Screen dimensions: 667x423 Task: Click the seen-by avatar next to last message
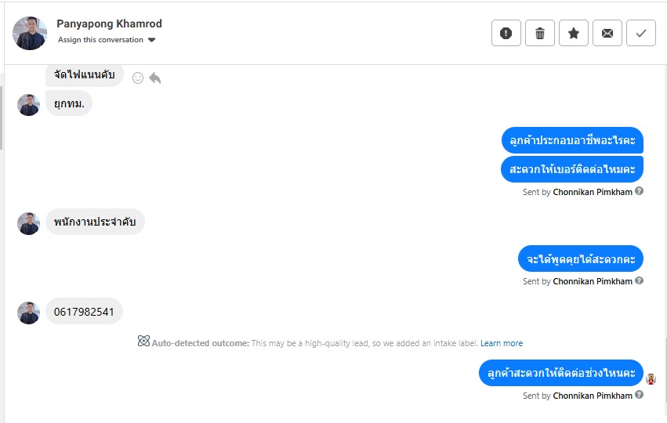pos(651,379)
